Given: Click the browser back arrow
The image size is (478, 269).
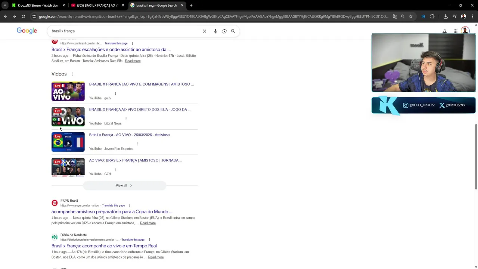Looking at the screenshot, I should pos(5,16).
